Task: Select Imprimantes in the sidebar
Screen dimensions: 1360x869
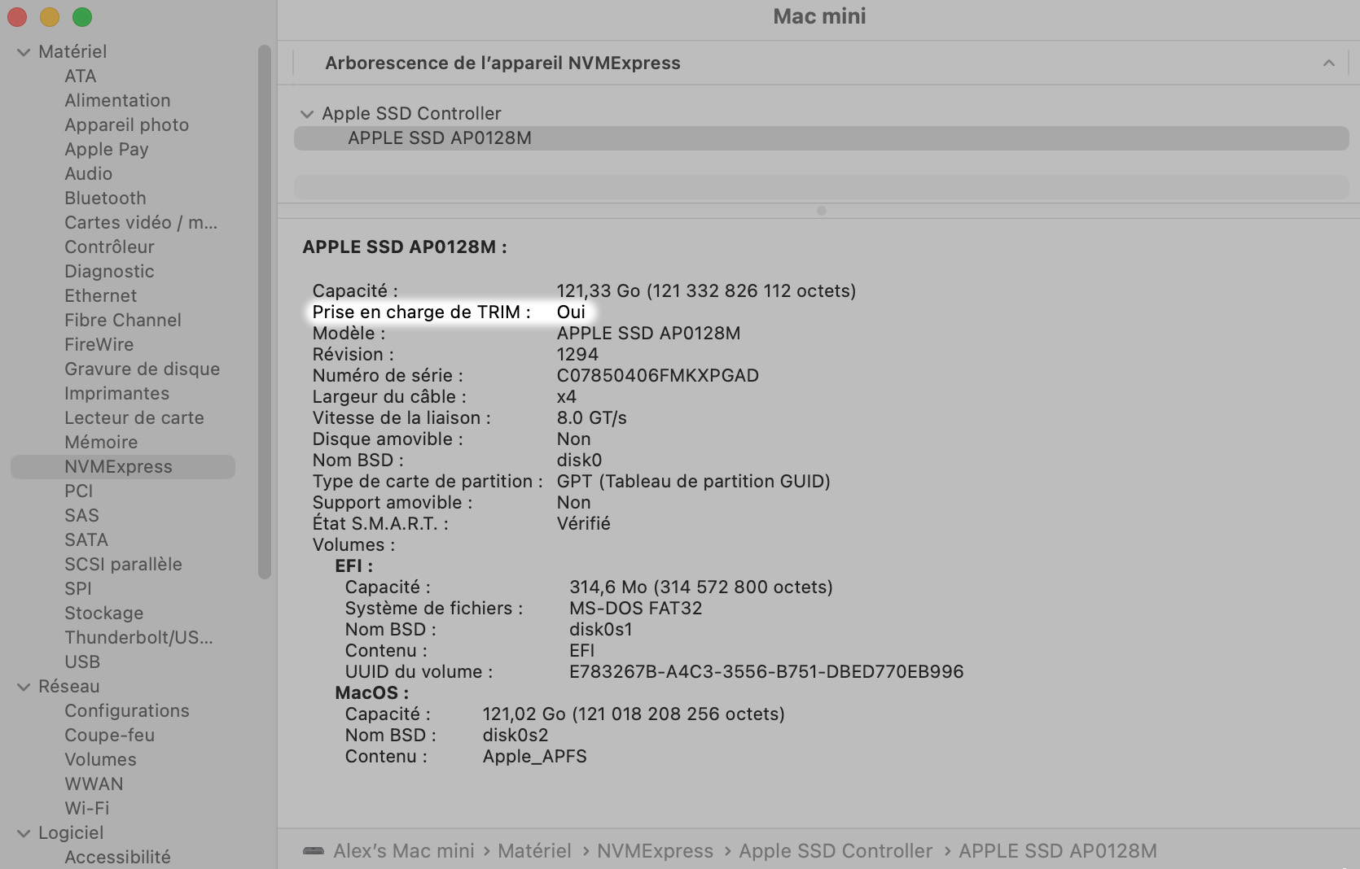Action: pyautogui.click(x=116, y=393)
